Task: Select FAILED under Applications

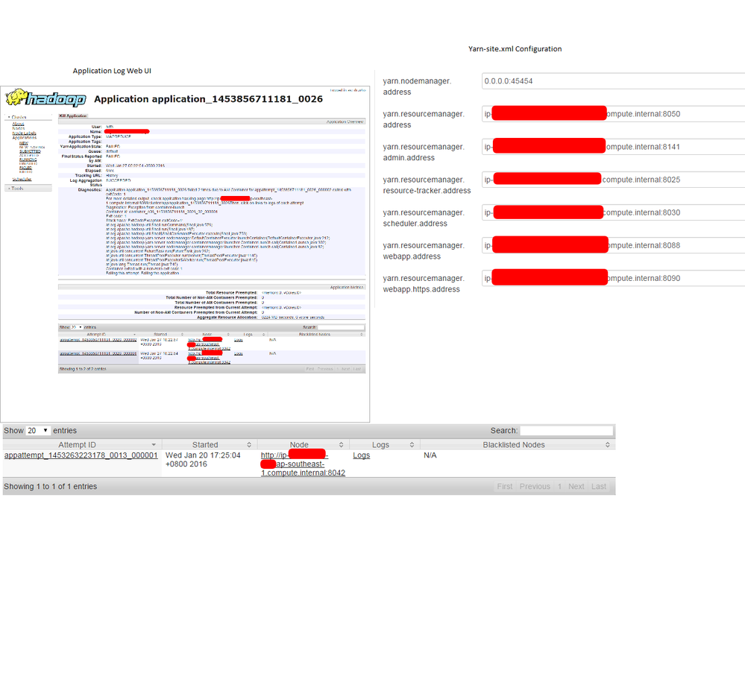Action: 26,167
